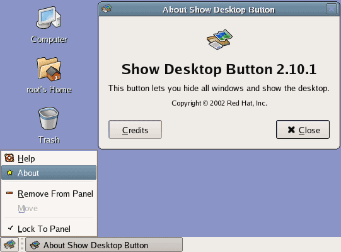The height and width of the screenshot is (252, 341).
Task: Click the window menu icon in title bar
Action: pyautogui.click(x=107, y=9)
